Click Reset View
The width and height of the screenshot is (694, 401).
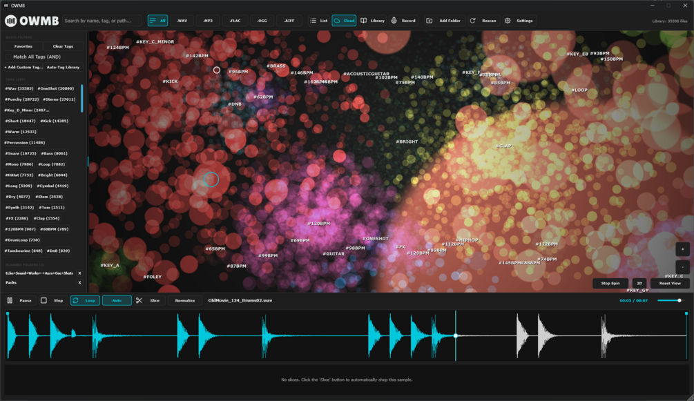point(670,283)
